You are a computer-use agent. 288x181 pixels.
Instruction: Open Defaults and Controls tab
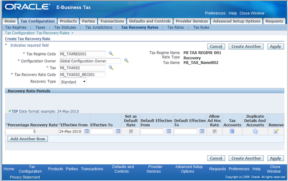point(150,21)
